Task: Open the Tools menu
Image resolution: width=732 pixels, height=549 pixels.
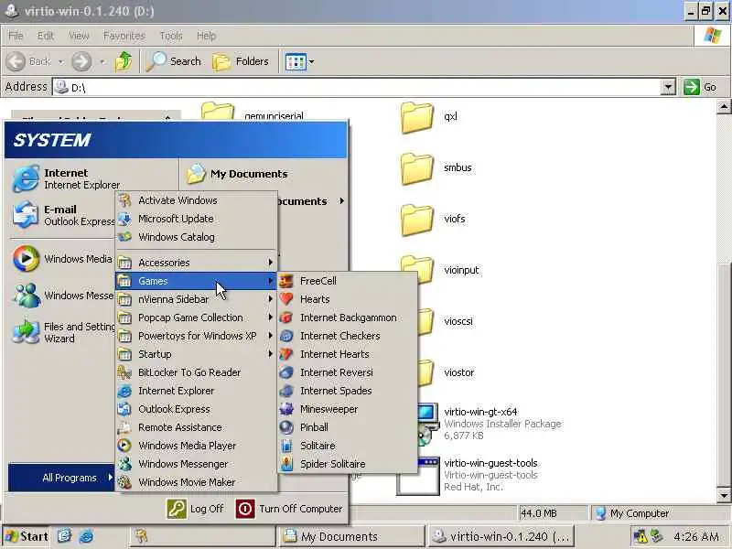Action: click(171, 36)
